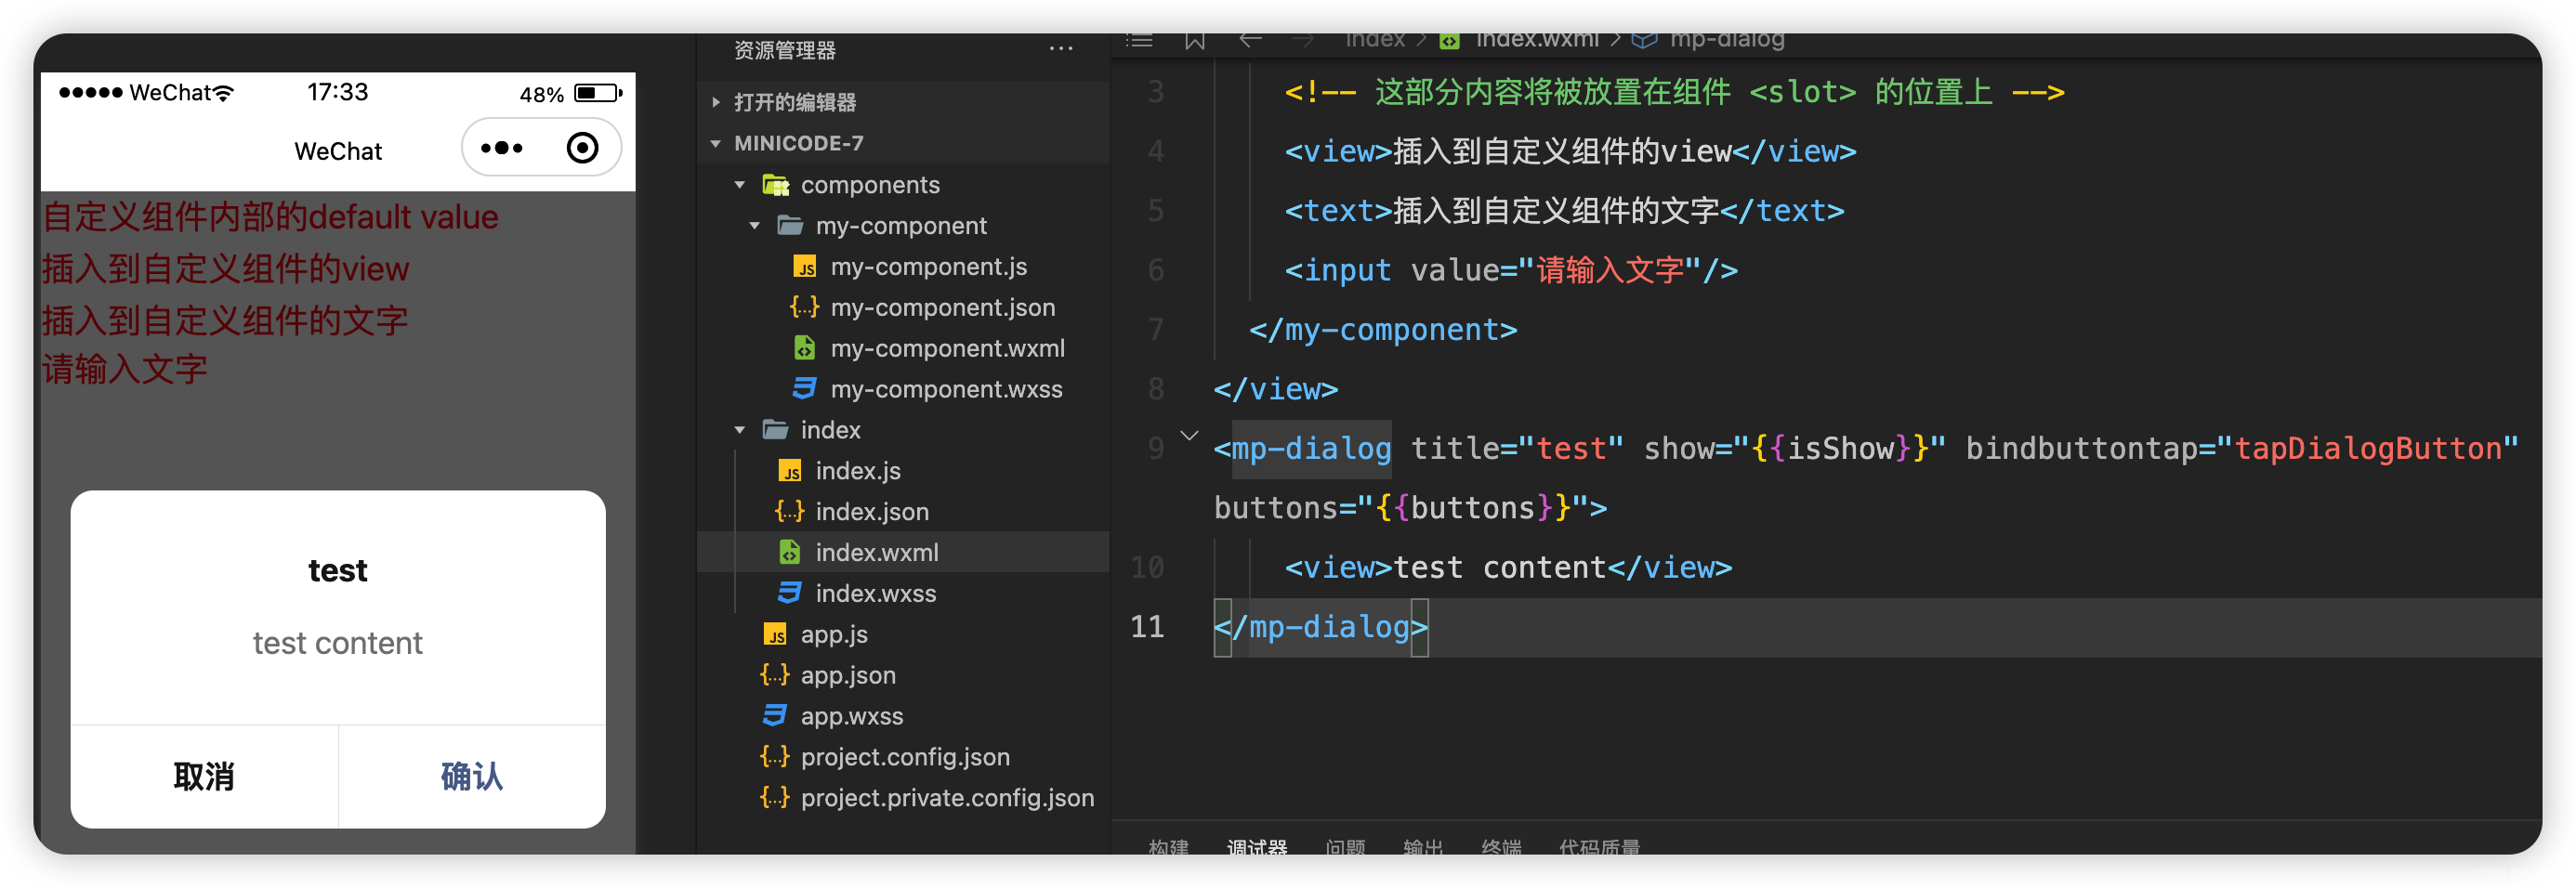The width and height of the screenshot is (2576, 888).
Task: Fold the mp-dialog block at line 9
Action: [x=1189, y=435]
